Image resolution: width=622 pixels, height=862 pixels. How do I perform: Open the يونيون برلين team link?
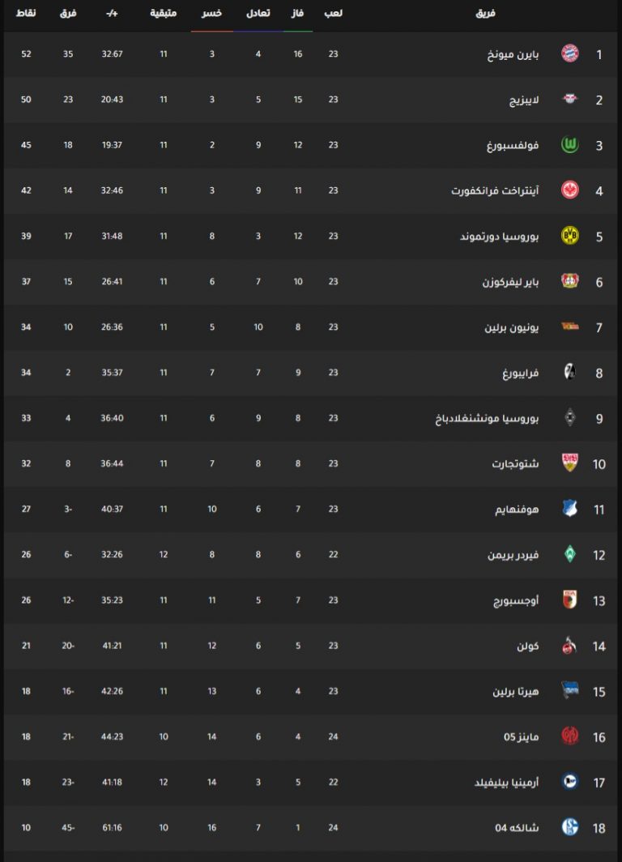point(512,327)
